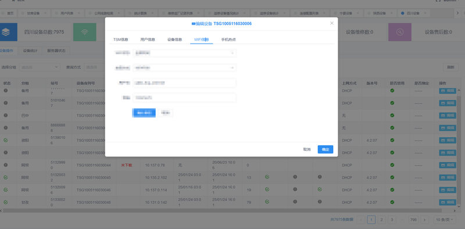Click the third text input in dialog form
The height and width of the screenshot is (229, 465).
click(x=184, y=83)
